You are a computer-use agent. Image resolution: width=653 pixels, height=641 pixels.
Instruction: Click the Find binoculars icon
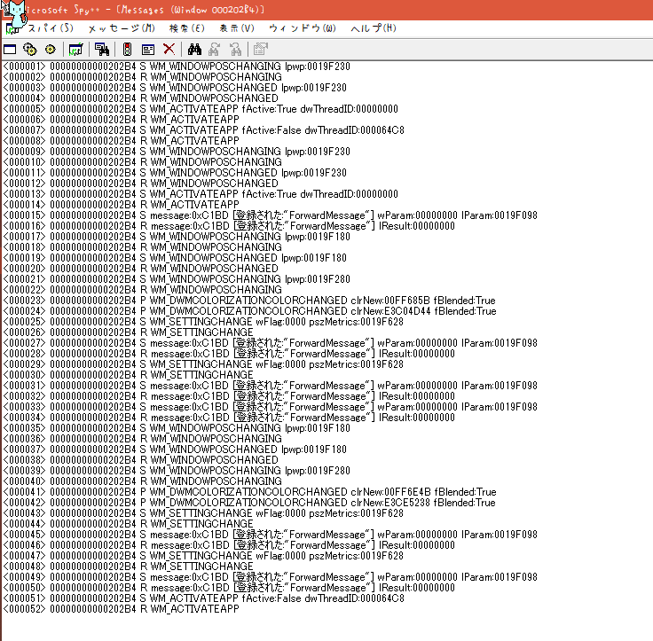click(194, 49)
